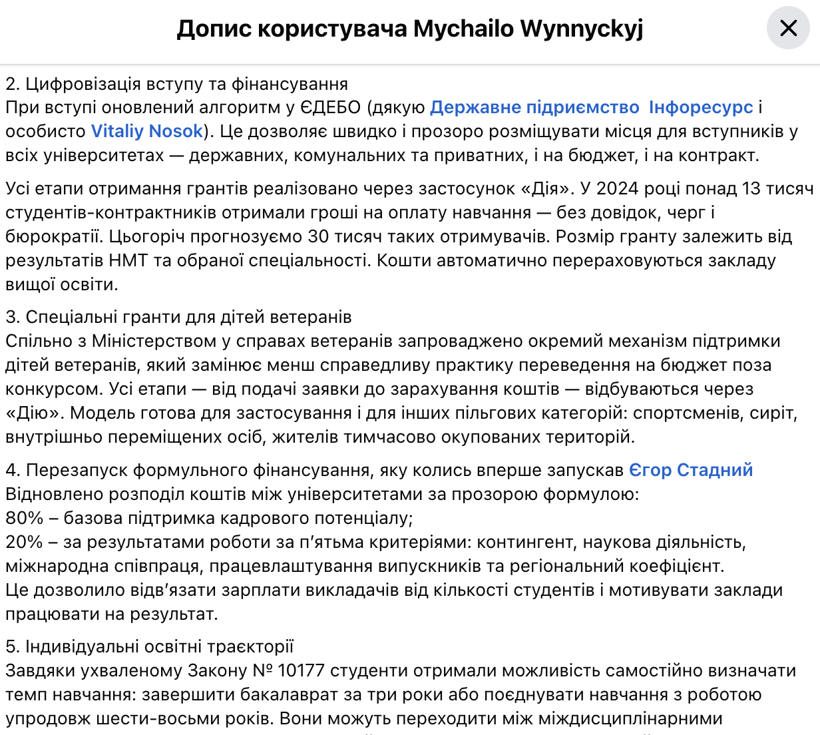Viewport: 820px width, 735px height.
Task: Select the Інфоресурс hyperlink text
Action: click(x=700, y=107)
